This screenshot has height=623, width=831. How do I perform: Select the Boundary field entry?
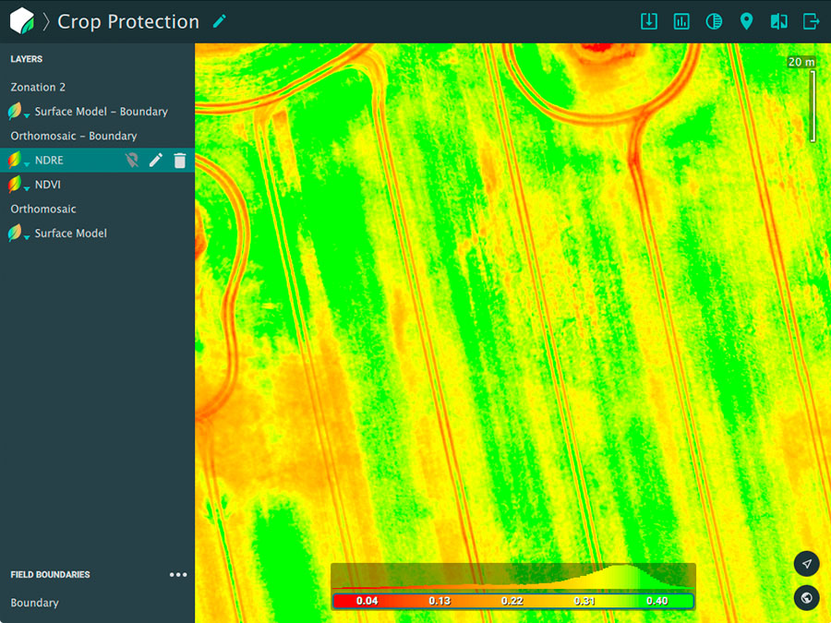click(x=34, y=603)
